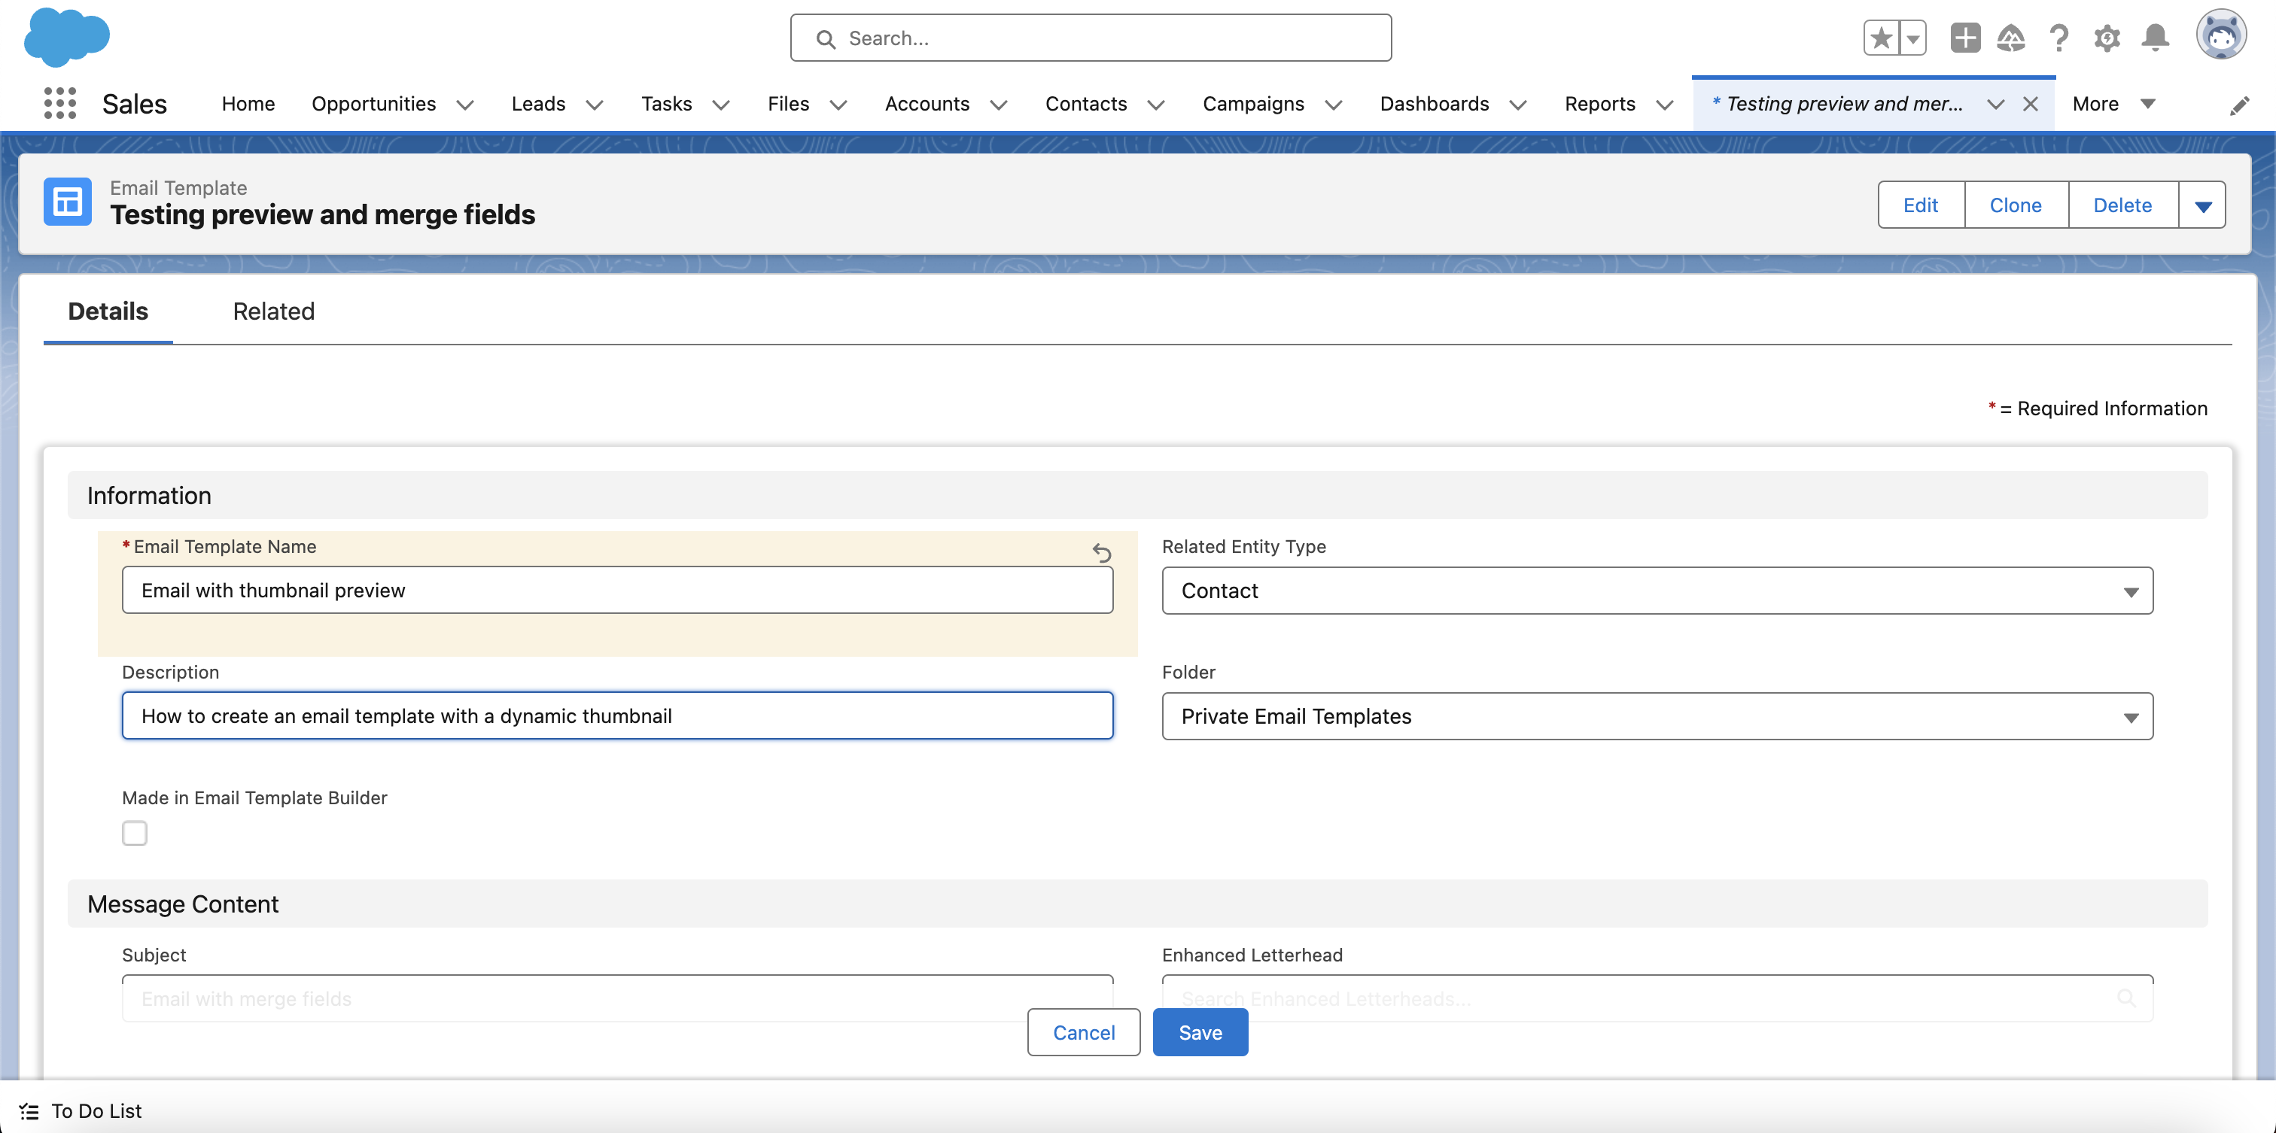Check Made in Email Template Builder checkbox

point(134,833)
